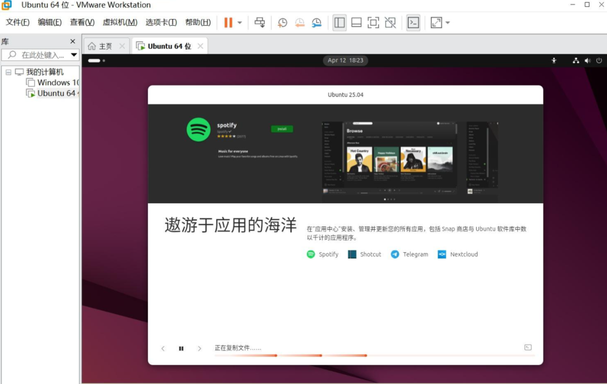This screenshot has width=607, height=384.
Task: Toggle the library sidebar view icon
Action: 340,23
